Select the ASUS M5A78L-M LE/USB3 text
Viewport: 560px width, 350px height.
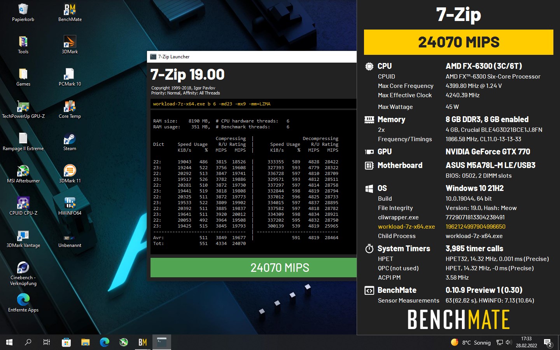(x=490, y=165)
